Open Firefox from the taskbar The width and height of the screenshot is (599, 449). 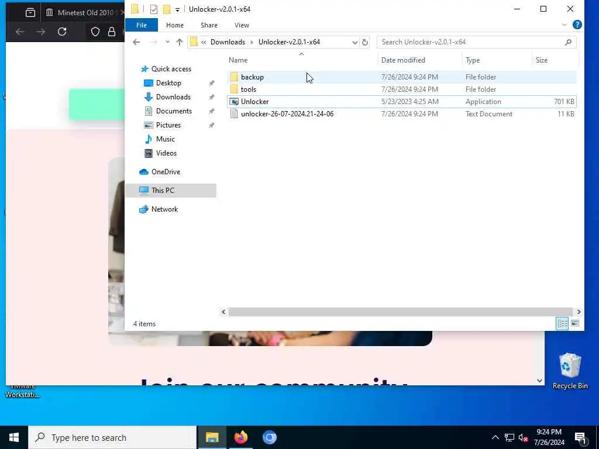240,437
